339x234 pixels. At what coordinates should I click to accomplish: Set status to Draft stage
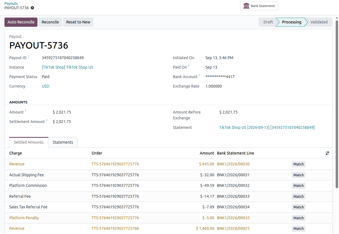[268, 22]
